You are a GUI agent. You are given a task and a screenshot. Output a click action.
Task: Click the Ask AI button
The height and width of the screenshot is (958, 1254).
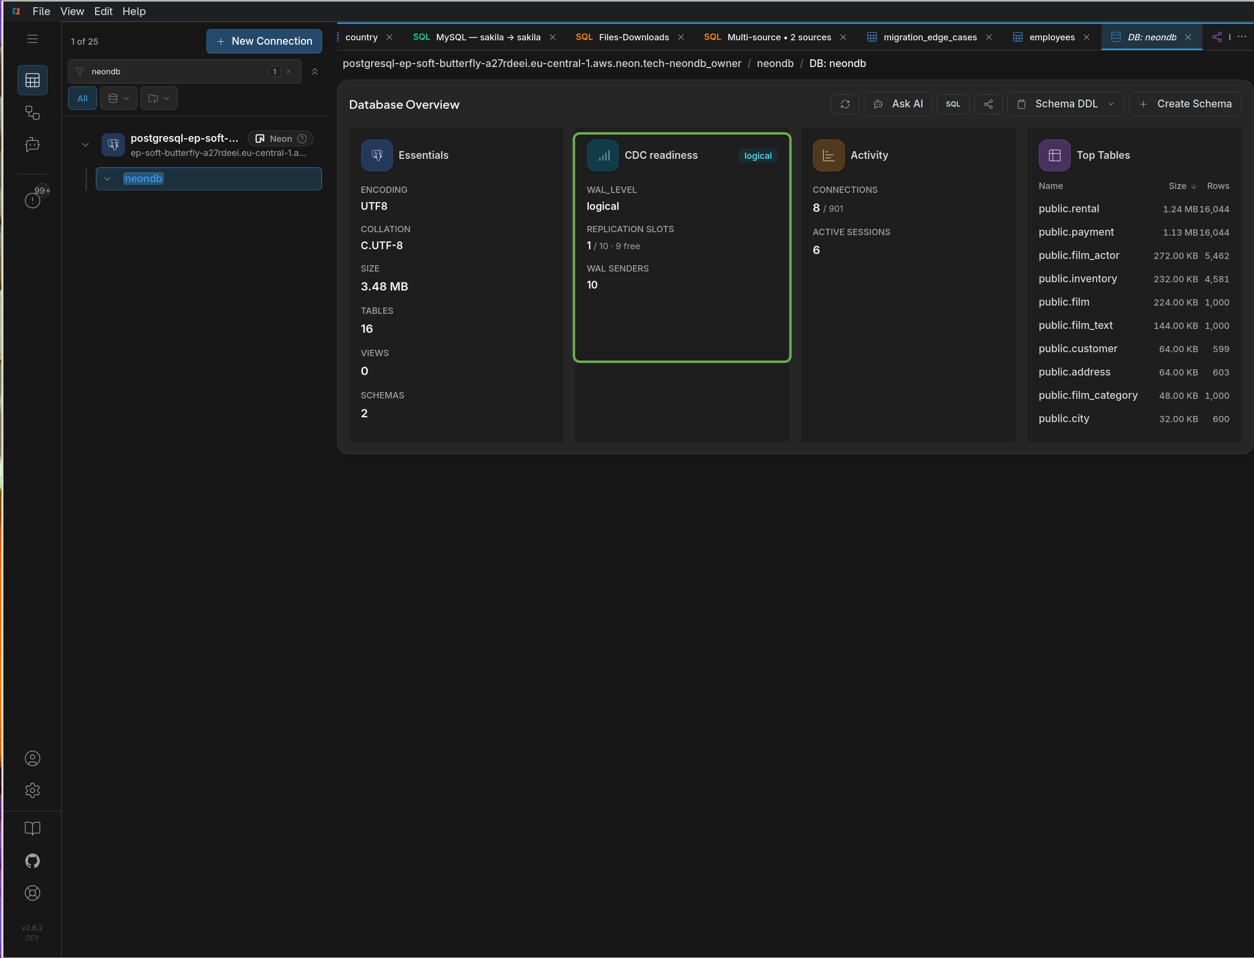click(897, 104)
